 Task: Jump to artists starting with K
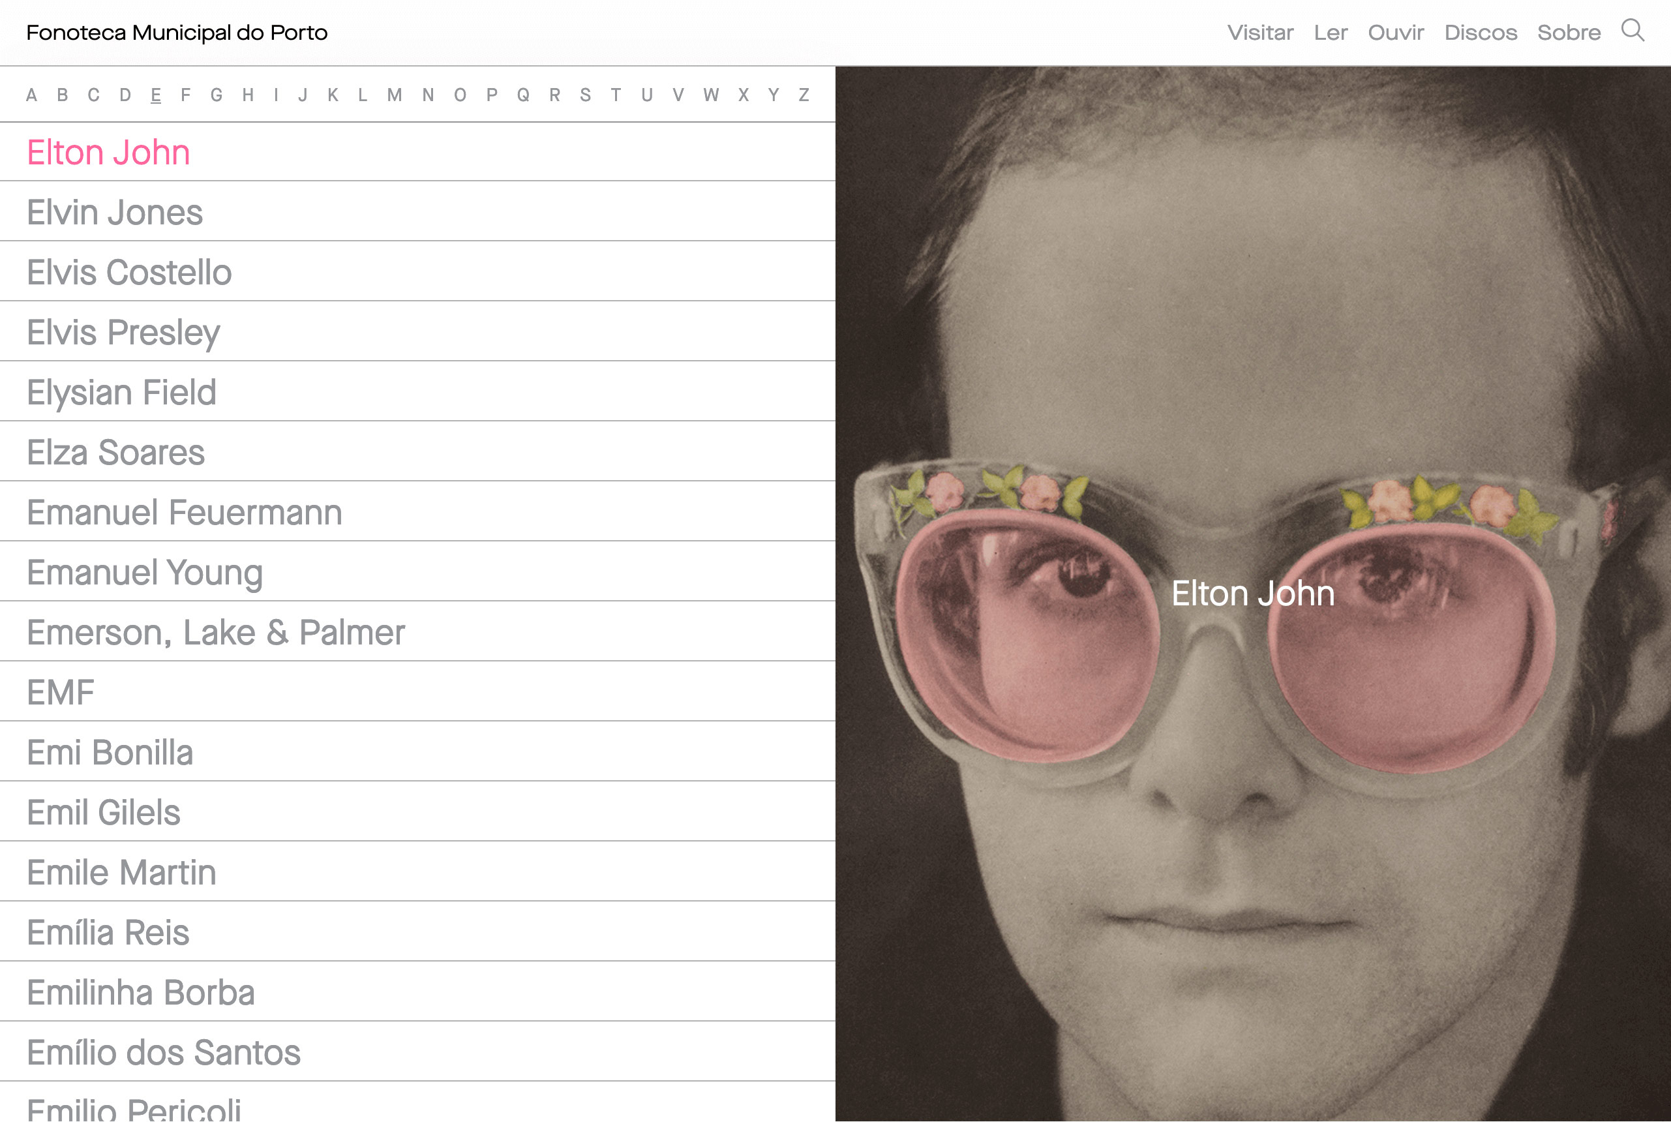333,95
